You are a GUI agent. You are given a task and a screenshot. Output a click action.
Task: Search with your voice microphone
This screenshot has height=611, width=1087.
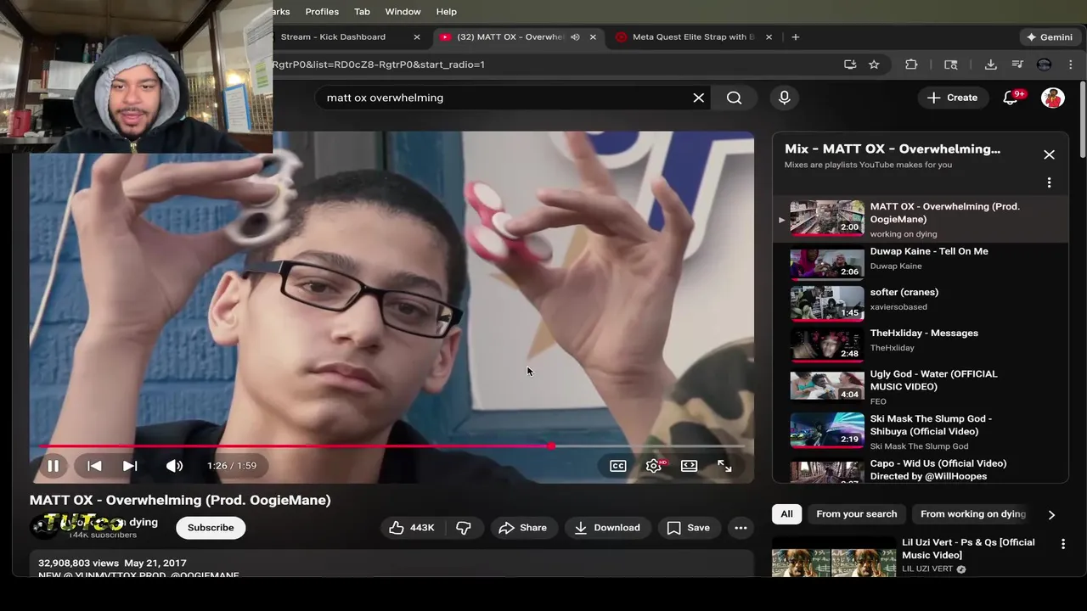click(x=785, y=98)
